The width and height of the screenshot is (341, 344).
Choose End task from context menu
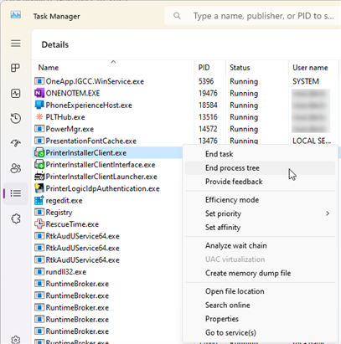[219, 154]
